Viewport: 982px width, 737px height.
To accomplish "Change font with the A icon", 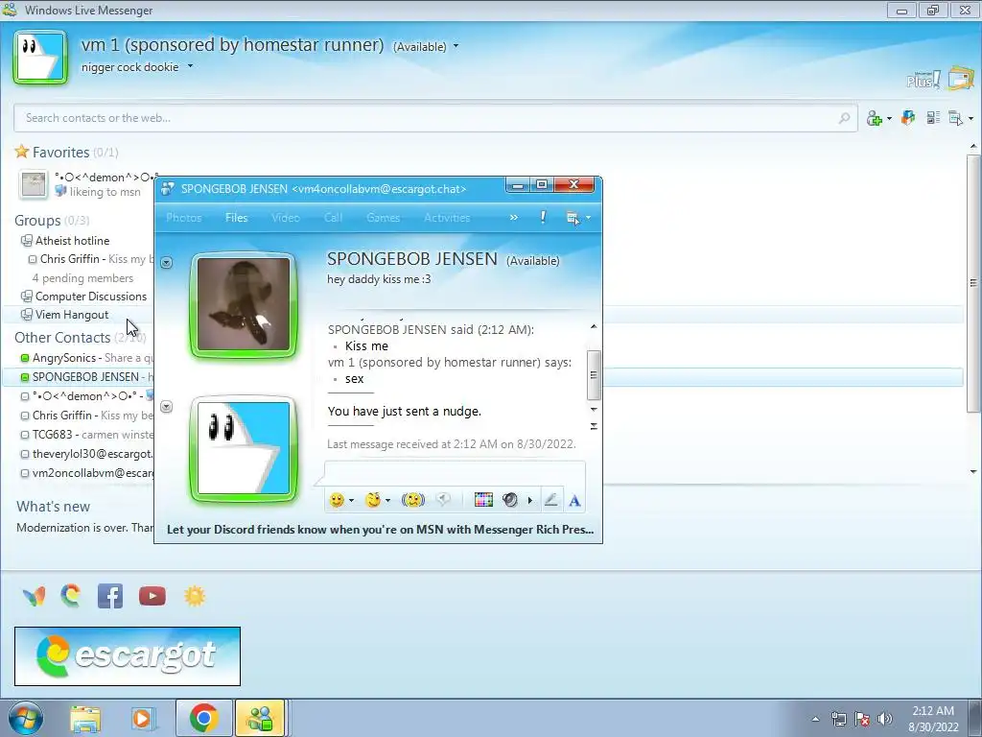I will pyautogui.click(x=574, y=501).
